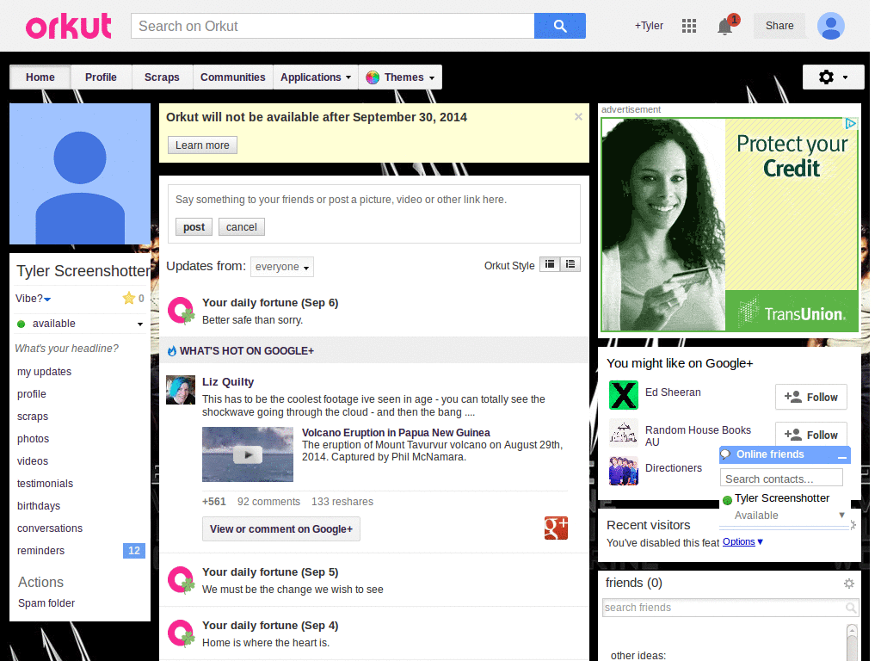Open the Profile tab
881x661 pixels.
pyautogui.click(x=102, y=77)
